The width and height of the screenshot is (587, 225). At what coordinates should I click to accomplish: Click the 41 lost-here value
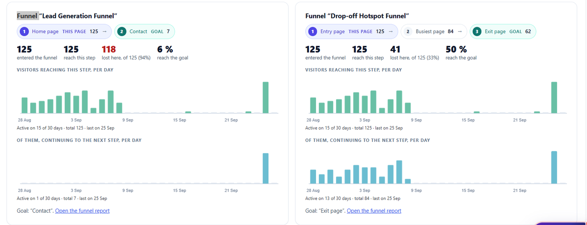395,49
